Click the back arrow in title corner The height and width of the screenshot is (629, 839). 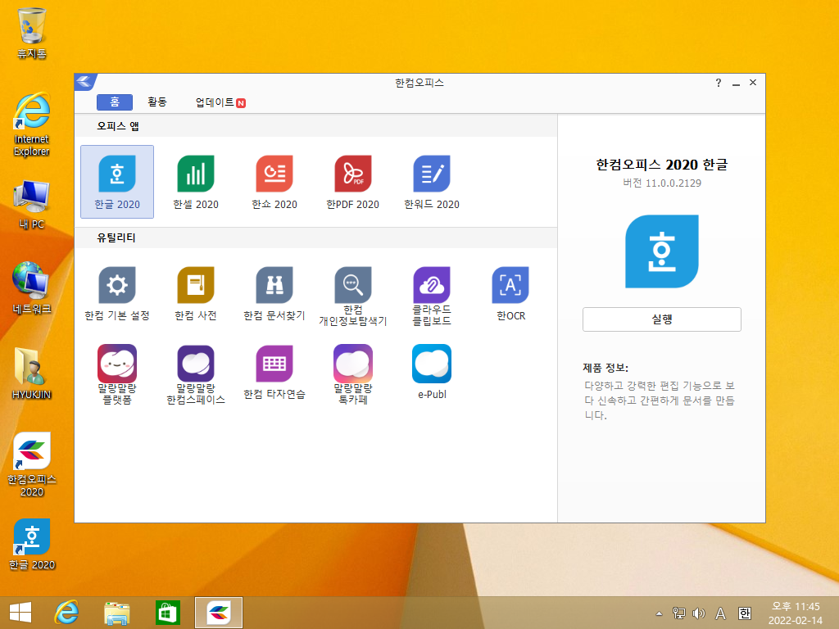point(84,81)
